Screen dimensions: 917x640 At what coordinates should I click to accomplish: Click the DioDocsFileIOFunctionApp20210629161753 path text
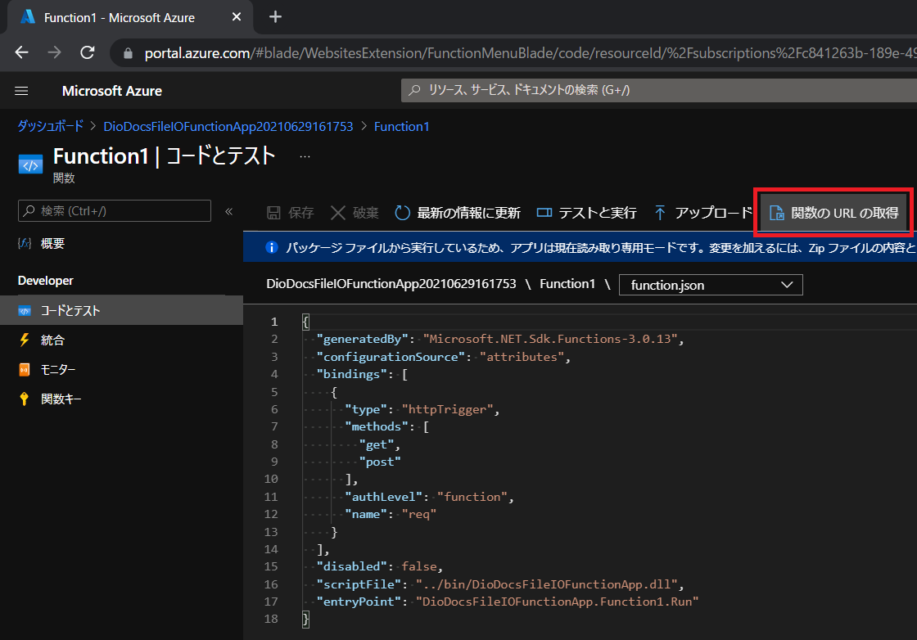click(x=391, y=284)
